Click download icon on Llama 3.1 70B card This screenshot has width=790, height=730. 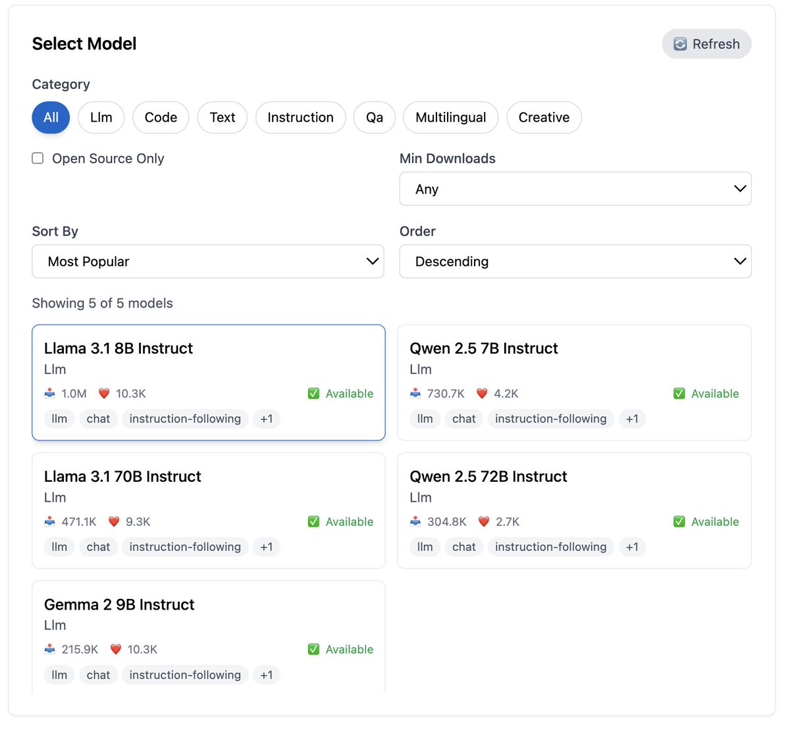point(50,521)
